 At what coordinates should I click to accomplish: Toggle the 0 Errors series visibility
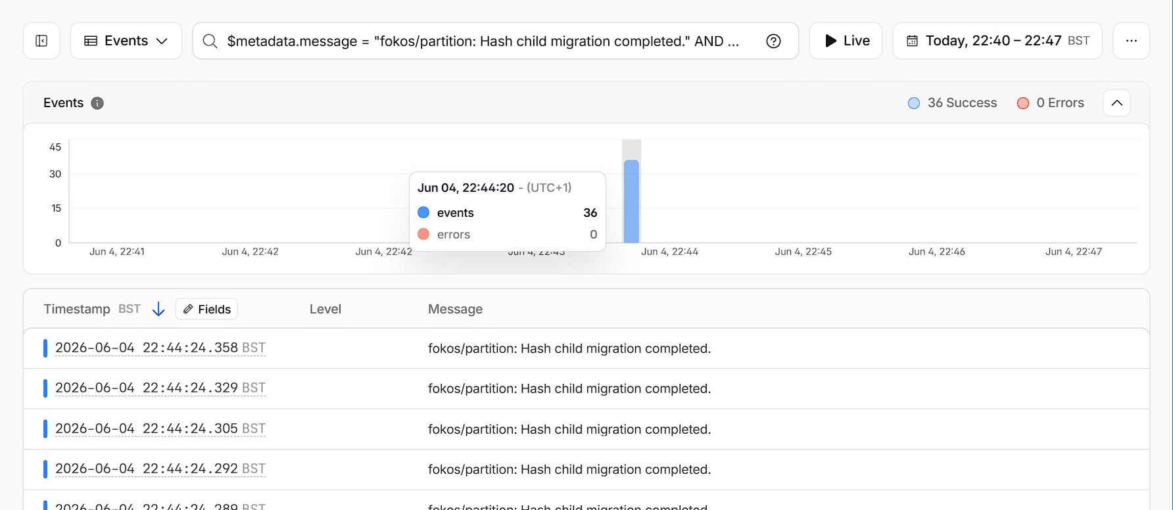(1050, 103)
